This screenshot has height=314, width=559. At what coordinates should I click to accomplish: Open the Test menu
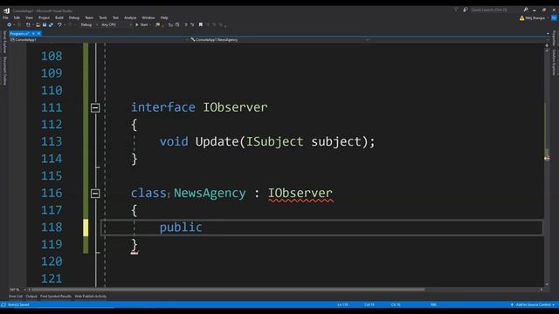(115, 17)
